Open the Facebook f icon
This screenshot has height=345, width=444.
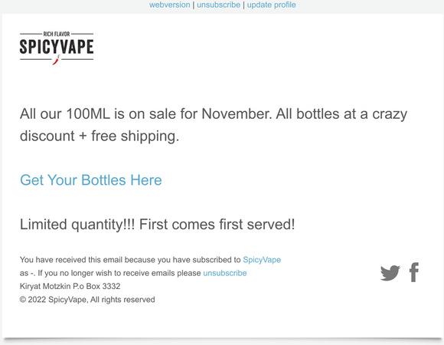[x=414, y=272]
